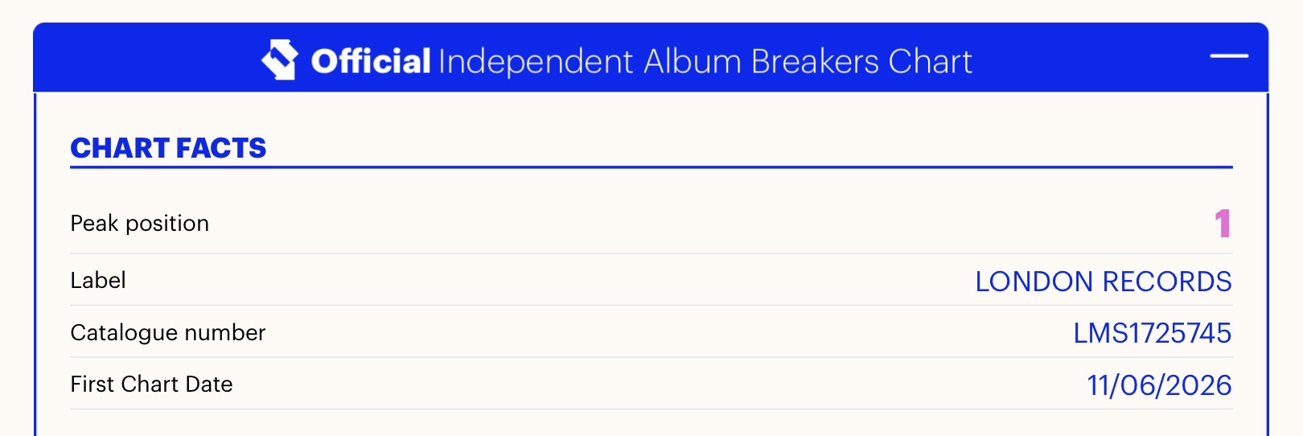Select the Independent Album Breakers Chart title
Screen dimensions: 1303x436
click(705, 62)
